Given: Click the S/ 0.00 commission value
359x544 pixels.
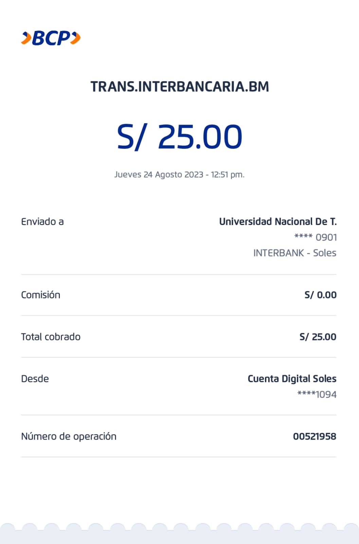Looking at the screenshot, I should click(x=320, y=295).
